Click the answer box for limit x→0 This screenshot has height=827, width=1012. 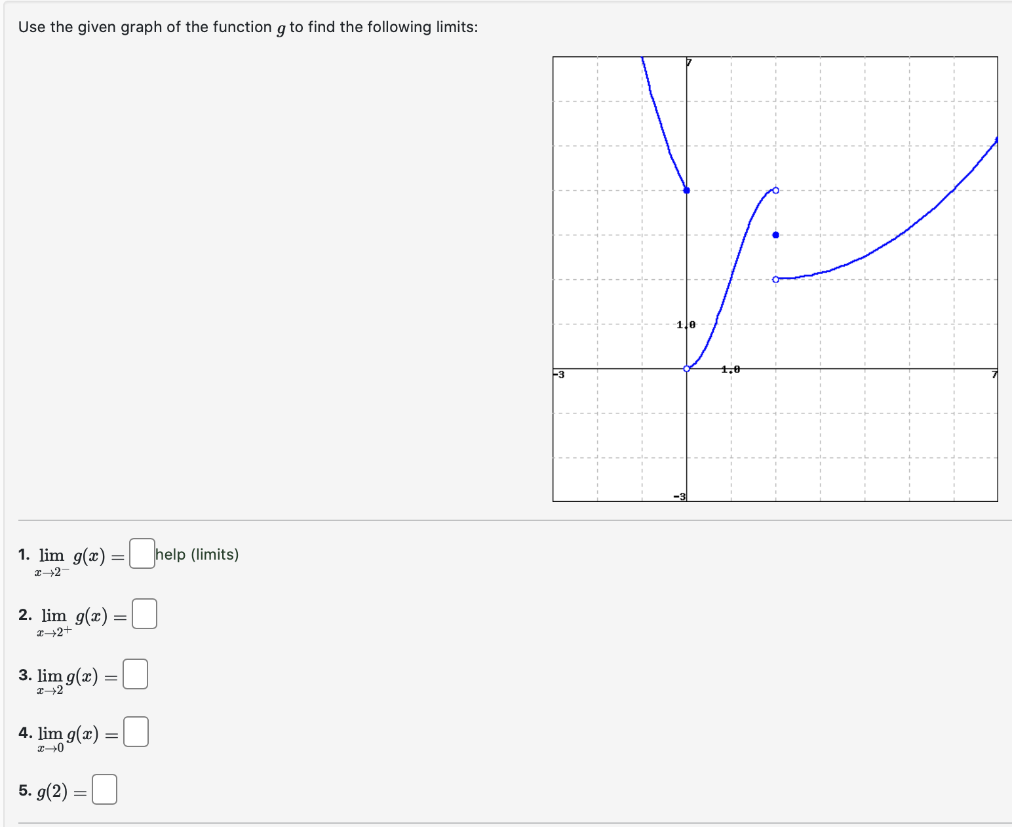click(x=136, y=733)
